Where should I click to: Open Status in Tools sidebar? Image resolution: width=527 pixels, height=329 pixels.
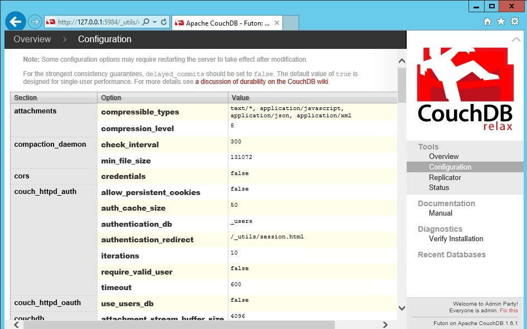pyautogui.click(x=438, y=188)
